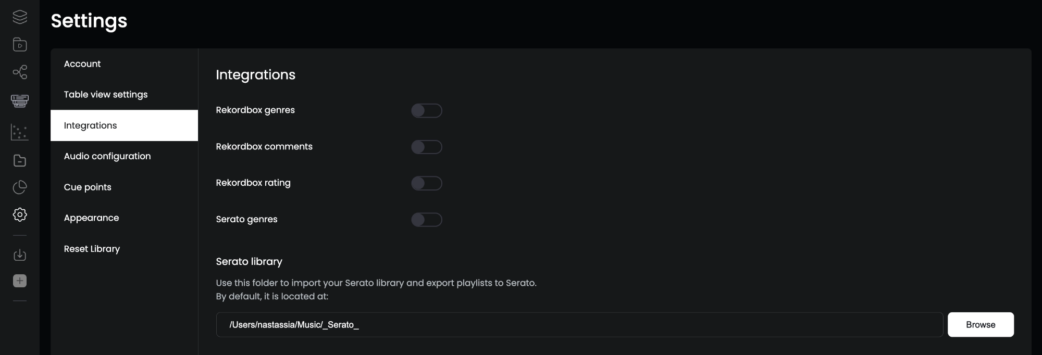This screenshot has width=1042, height=355.
Task: Turn on Rekordbox comments switch
Action: (x=427, y=147)
